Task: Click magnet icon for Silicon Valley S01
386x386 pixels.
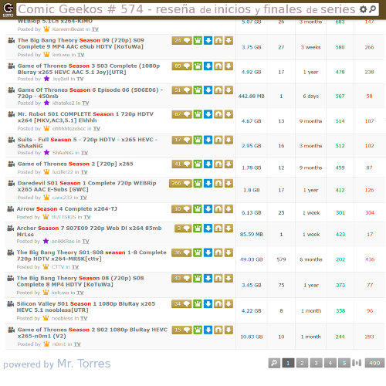Action: pos(218,304)
